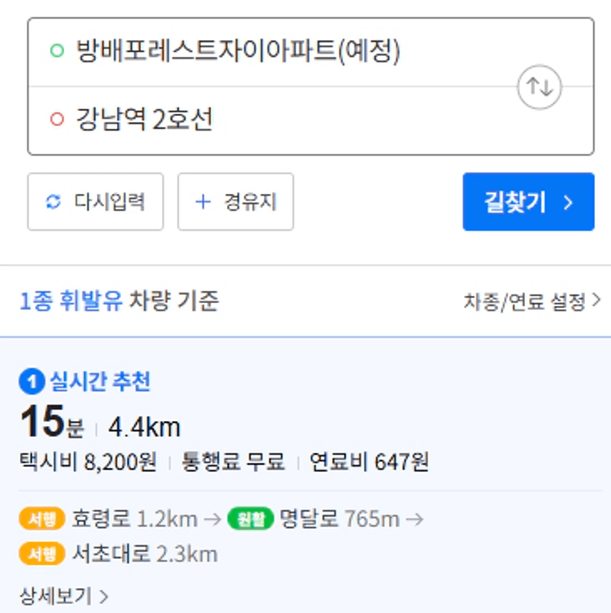Swap origin and destination with the arrows icon
Image resolution: width=611 pixels, height=613 pixels.
539,87
